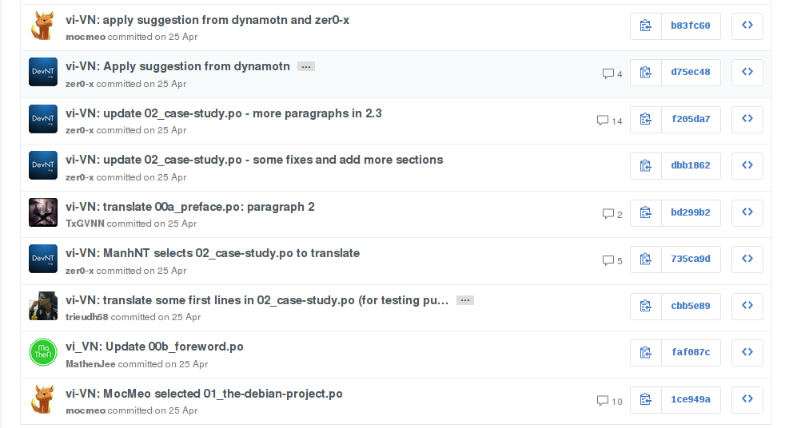
Task: Copy the full SHA for commit faf087c
Action: coord(646,353)
